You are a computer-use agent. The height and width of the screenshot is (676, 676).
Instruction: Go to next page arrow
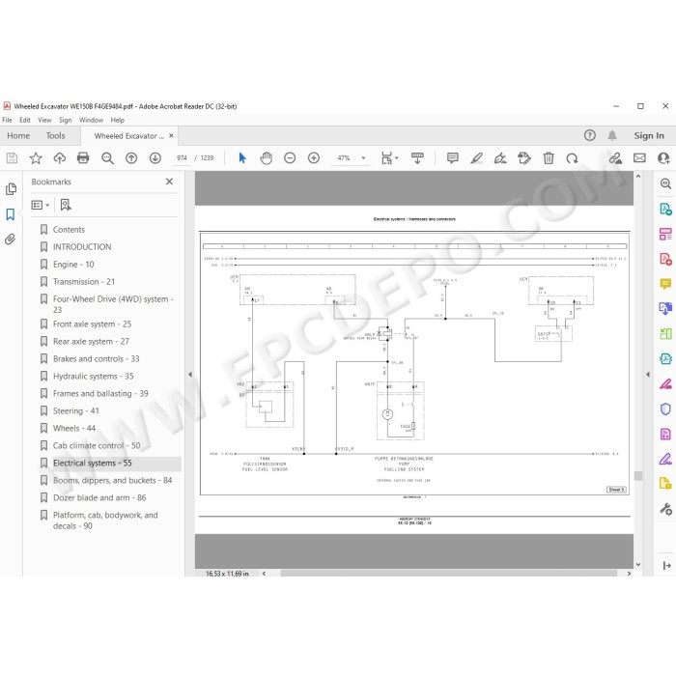point(155,158)
